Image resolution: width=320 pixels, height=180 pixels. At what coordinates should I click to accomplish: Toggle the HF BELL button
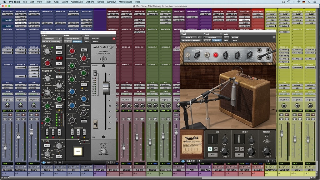pyautogui.click(x=84, y=50)
